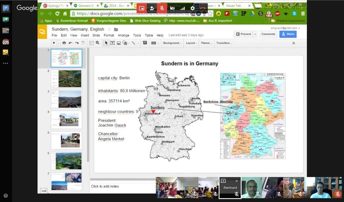Select Reinhard's participant tile

tap(230, 188)
